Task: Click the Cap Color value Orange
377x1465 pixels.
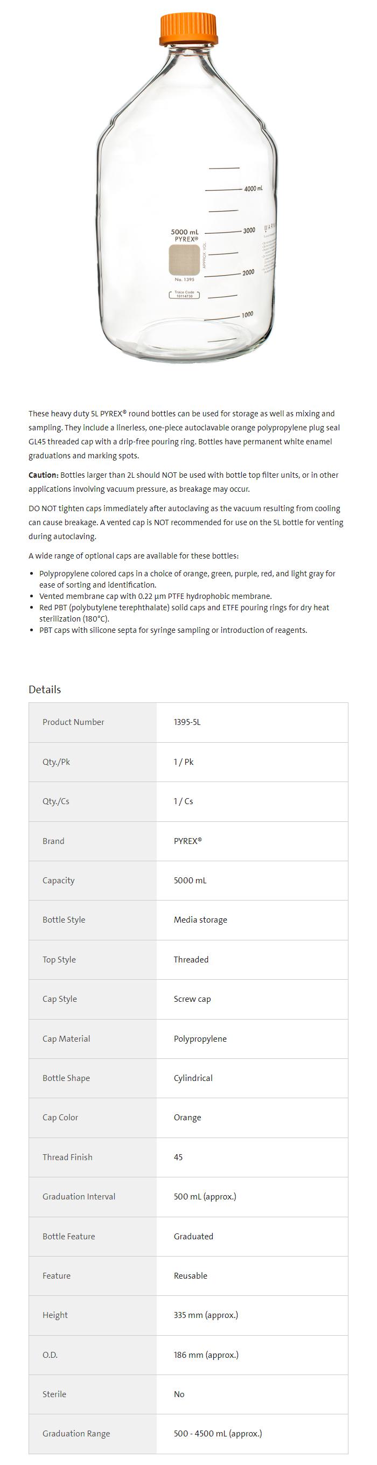Action: (x=187, y=1117)
